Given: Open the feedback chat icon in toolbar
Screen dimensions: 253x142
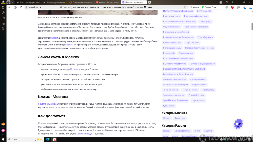Looking at the screenshot, I should pos(238,8).
